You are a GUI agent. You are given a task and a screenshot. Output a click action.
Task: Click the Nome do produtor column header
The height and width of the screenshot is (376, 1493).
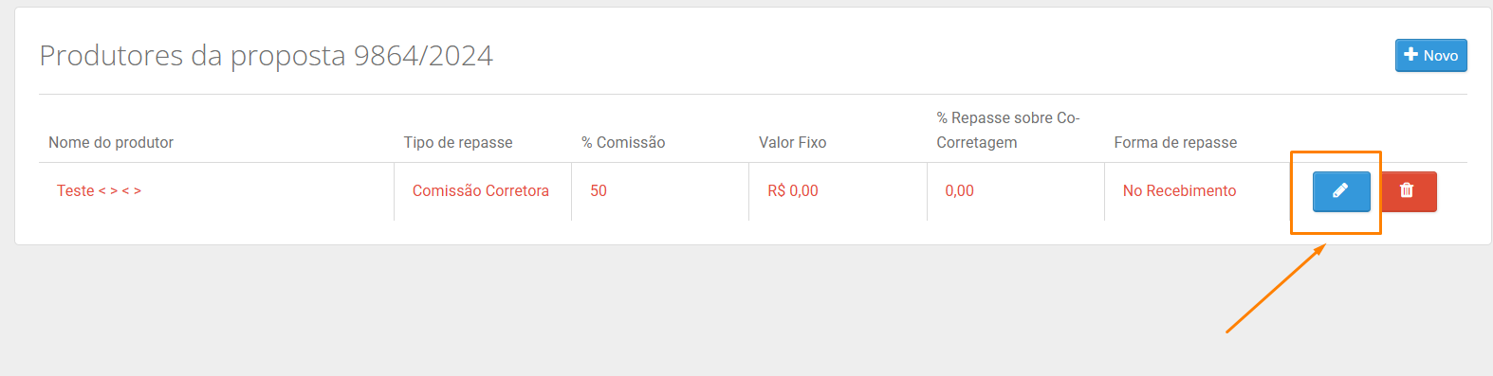click(111, 142)
